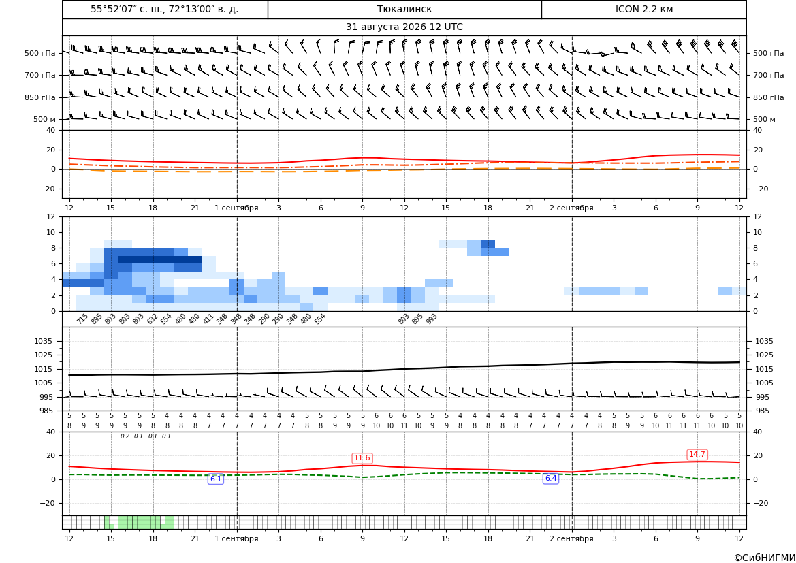Click the 2 сентября label on bottom axis

pyautogui.click(x=571, y=538)
